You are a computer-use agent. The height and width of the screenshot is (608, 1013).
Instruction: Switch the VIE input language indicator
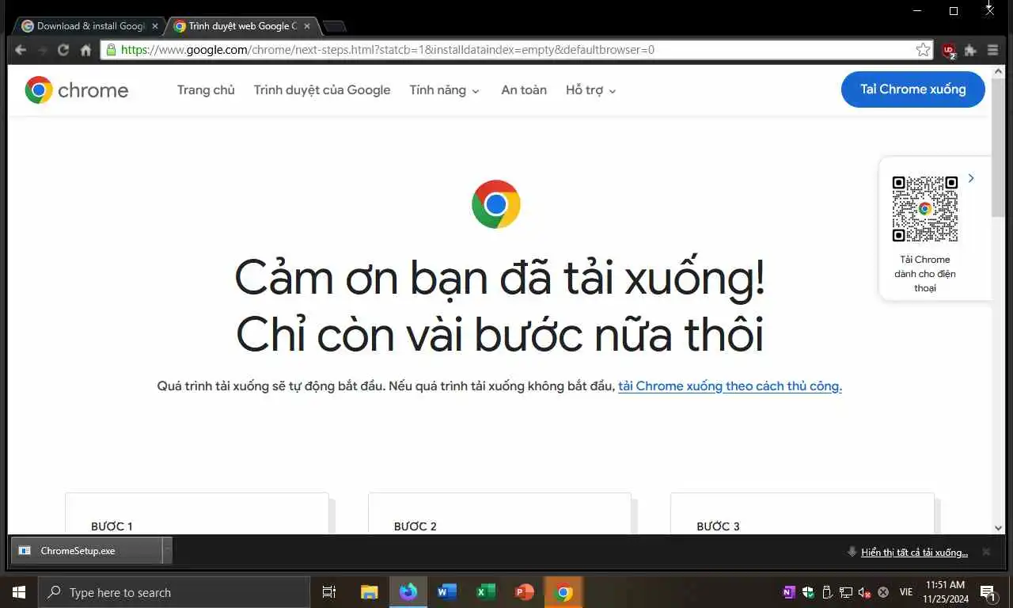coord(906,592)
